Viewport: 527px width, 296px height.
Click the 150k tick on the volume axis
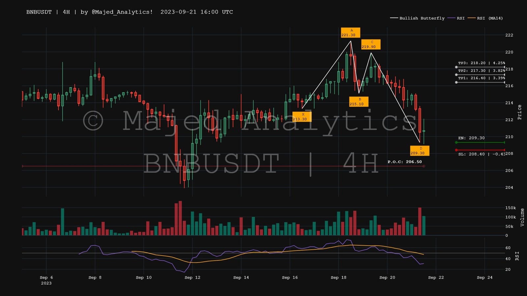coord(511,208)
